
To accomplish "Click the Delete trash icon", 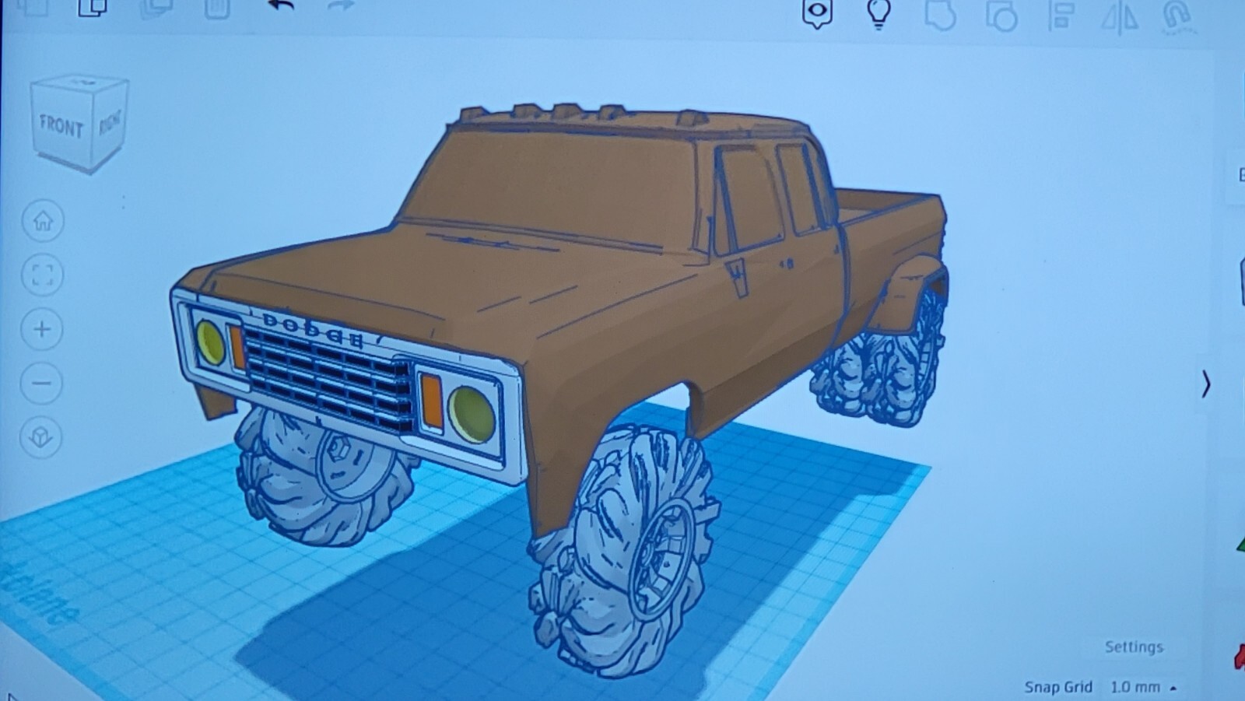I will (x=216, y=8).
